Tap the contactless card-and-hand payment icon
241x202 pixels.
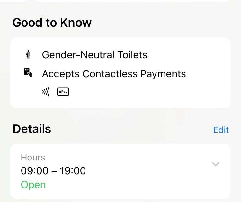point(28,72)
